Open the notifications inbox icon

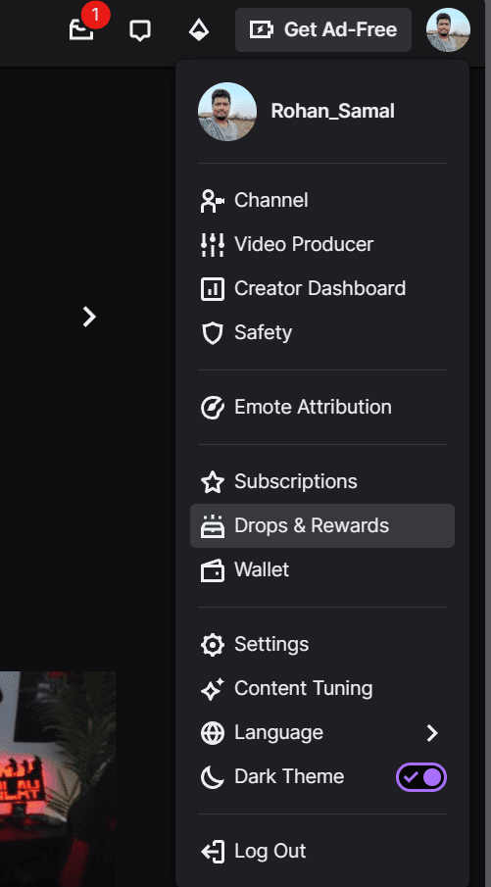tap(81, 30)
